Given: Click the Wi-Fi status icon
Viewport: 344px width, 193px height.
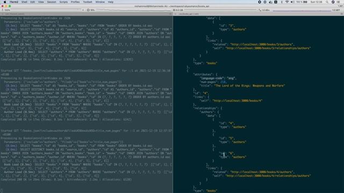Looking at the screenshot, I should tap(287, 2).
